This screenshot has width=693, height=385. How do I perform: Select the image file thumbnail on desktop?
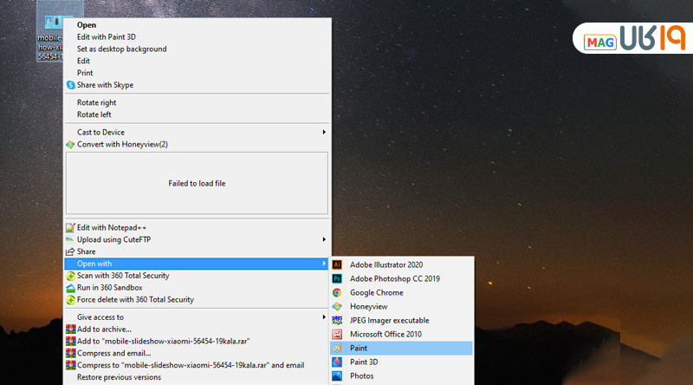point(53,21)
